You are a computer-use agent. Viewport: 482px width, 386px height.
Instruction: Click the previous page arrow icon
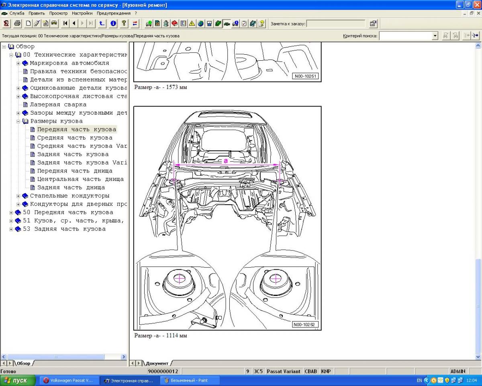click(x=74, y=23)
